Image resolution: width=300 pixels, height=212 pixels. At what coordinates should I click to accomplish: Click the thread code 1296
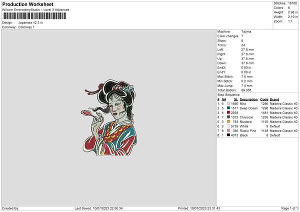click(x=264, y=108)
